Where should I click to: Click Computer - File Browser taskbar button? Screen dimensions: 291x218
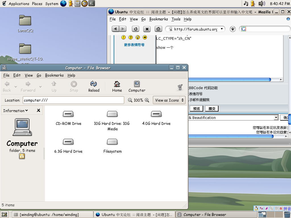(216, 215)
